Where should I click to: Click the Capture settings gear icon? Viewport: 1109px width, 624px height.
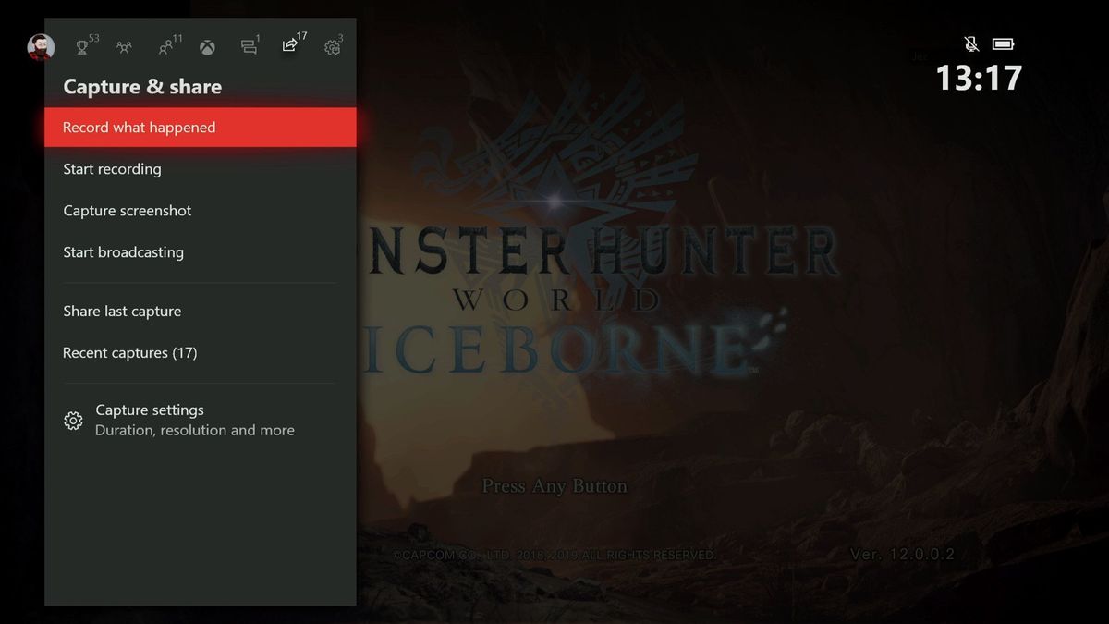[74, 420]
